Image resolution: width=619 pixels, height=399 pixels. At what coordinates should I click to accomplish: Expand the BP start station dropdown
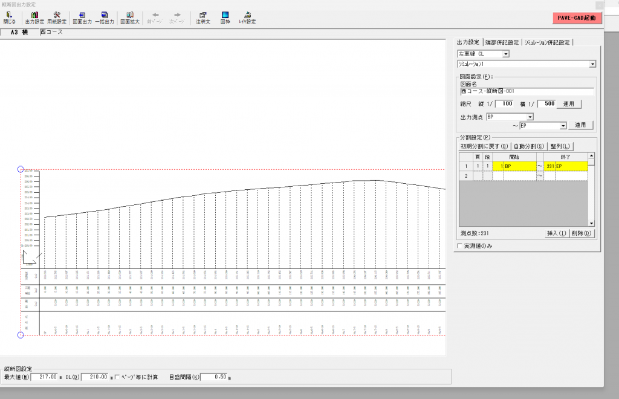point(530,117)
